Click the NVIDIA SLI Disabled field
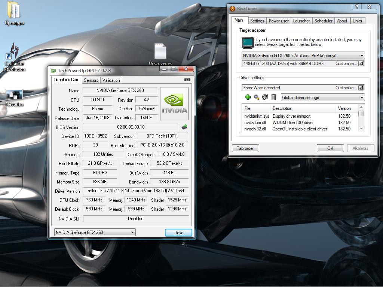The image size is (383, 287). (x=136, y=218)
